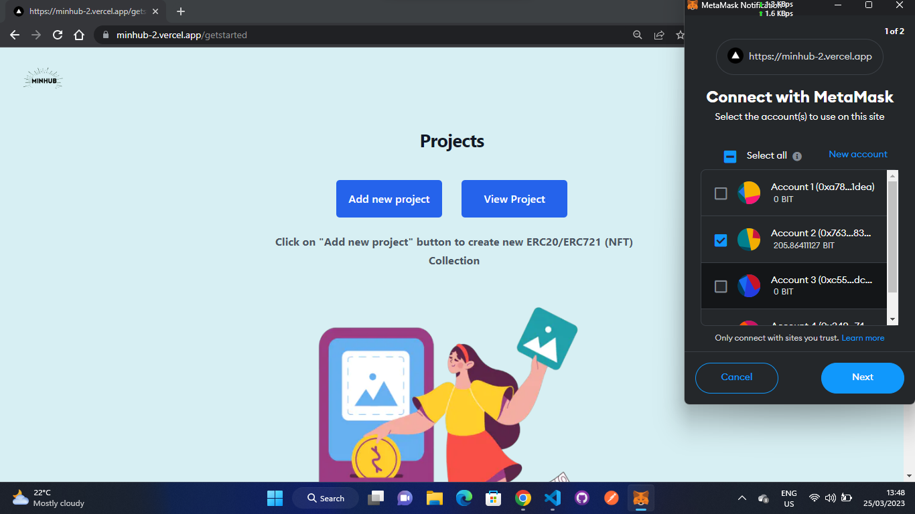Click the share icon next to the address bar
Viewport: 915px width, 514px height.
coord(658,34)
